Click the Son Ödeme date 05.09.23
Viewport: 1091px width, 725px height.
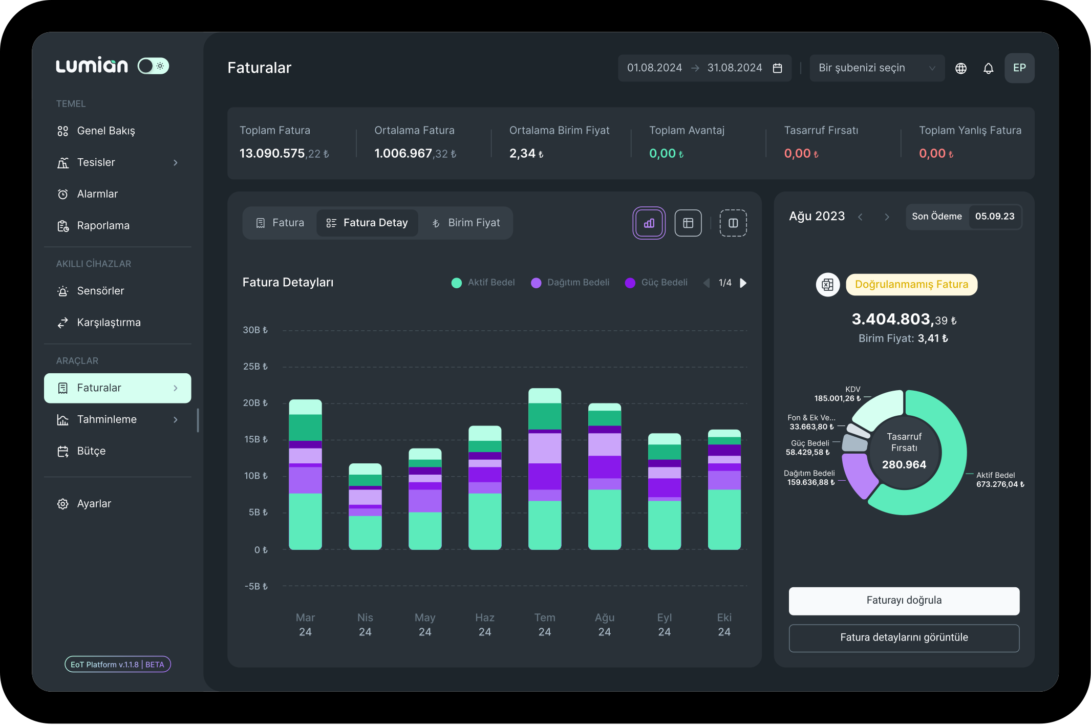coord(994,217)
